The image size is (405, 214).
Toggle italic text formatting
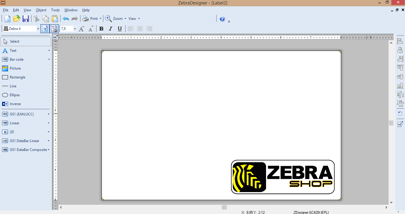tap(110, 28)
